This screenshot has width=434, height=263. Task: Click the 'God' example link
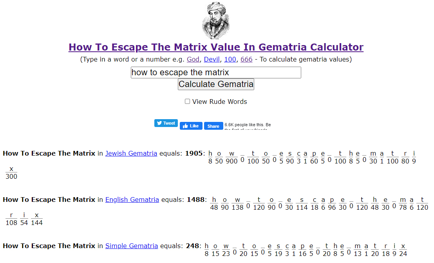pyautogui.click(x=193, y=60)
